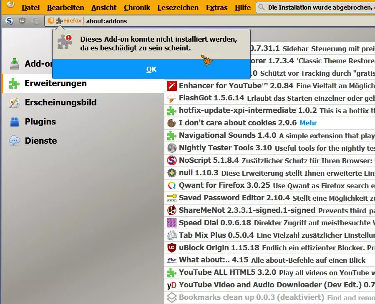Click the Enhancer for YouTube red icon

[172, 86]
